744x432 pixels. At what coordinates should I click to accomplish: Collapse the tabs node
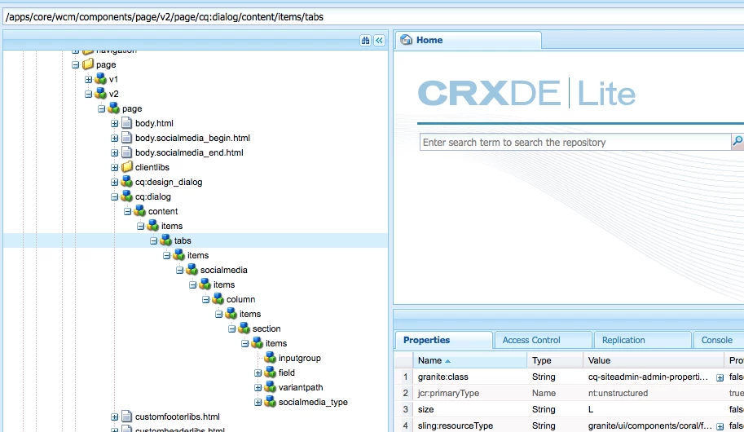click(x=153, y=240)
